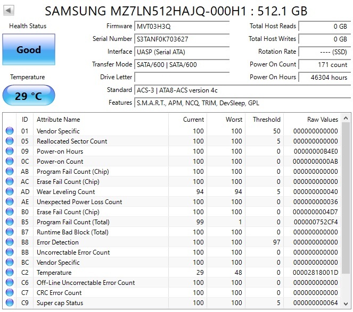Click the Power On Hours value box
Image resolution: width=353 pixels, height=312 pixels.
(323, 78)
